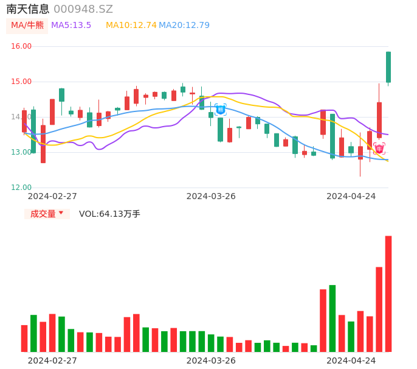Click the MA10:12.74 legend label

(x=131, y=26)
